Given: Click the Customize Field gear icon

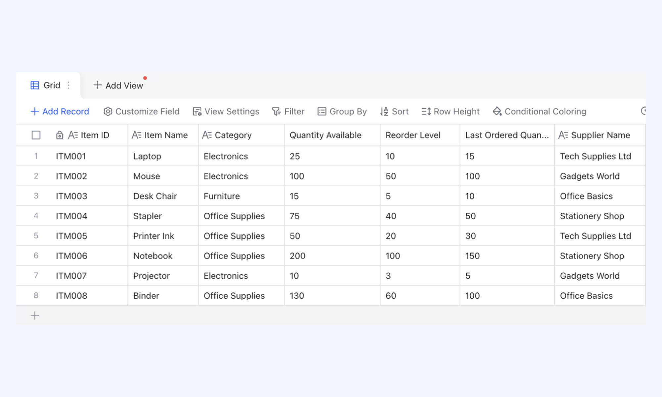Looking at the screenshot, I should [108, 111].
